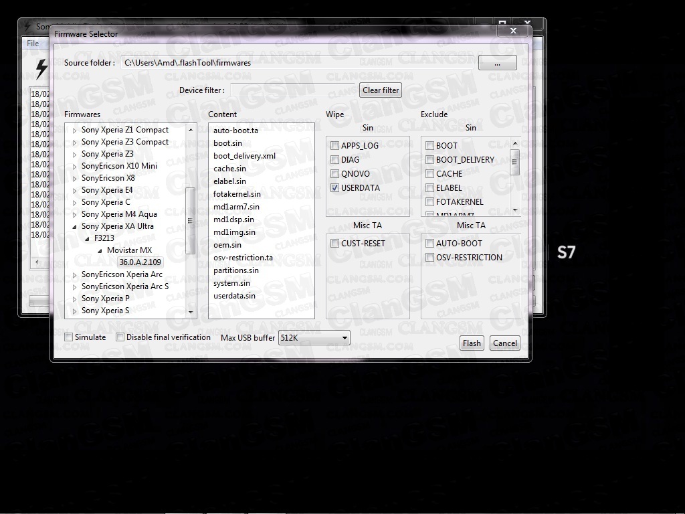Select elabel.sin in Content list
The width and height of the screenshot is (685, 514).
(229, 181)
